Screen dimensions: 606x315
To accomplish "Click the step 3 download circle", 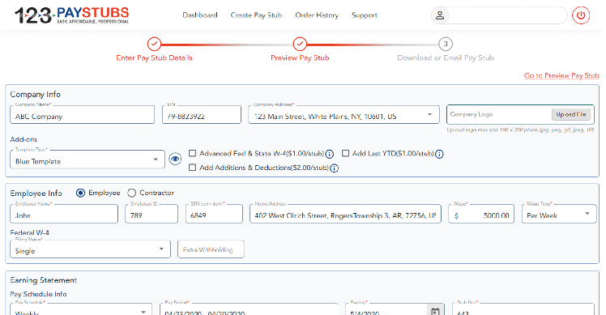I will click(446, 44).
